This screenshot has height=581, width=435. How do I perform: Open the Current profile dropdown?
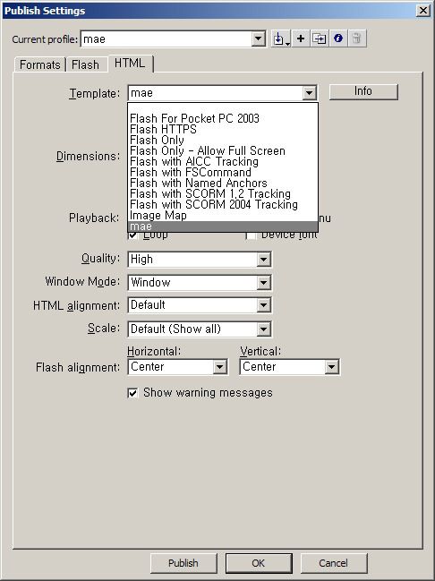click(x=259, y=38)
